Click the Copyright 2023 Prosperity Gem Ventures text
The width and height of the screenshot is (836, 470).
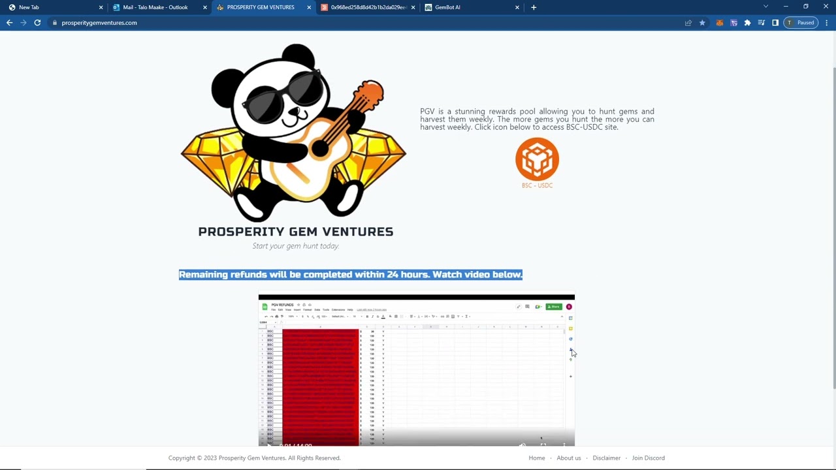click(x=255, y=458)
